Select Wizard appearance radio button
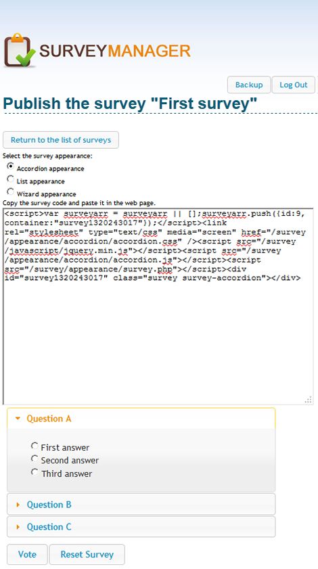 click(x=11, y=191)
